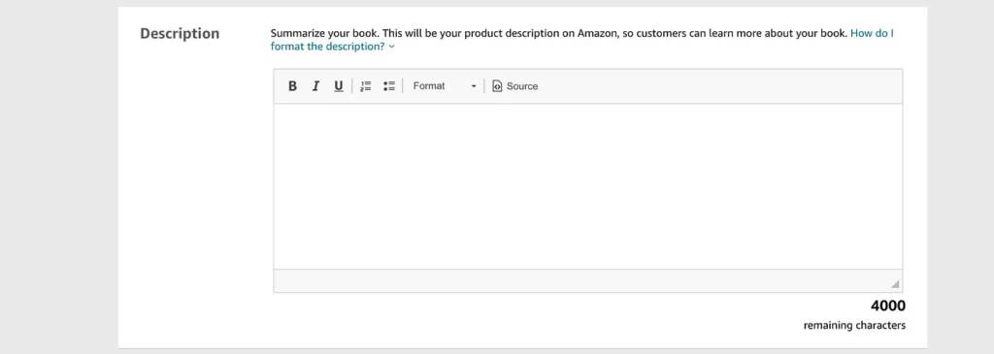This screenshot has width=994, height=354.
Task: Expand the chevron beside the formatting help link
Action: (392, 47)
